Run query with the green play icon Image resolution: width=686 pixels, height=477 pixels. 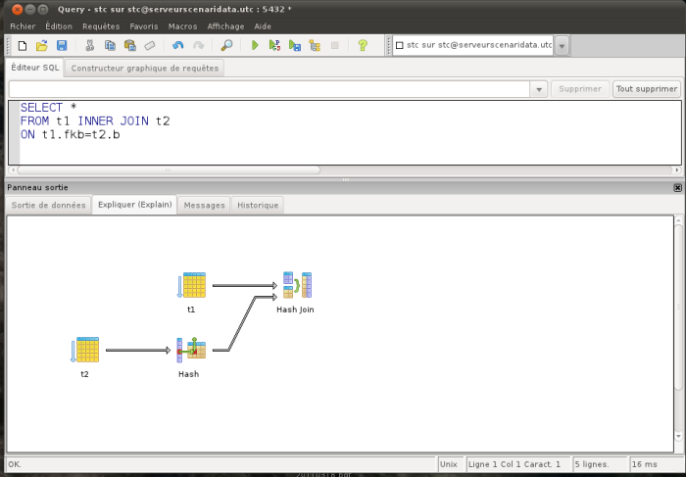pyautogui.click(x=255, y=45)
